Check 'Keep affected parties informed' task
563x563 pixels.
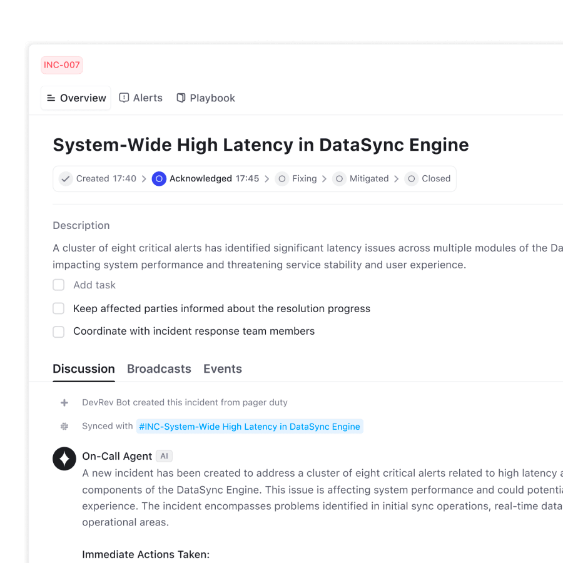pos(58,308)
